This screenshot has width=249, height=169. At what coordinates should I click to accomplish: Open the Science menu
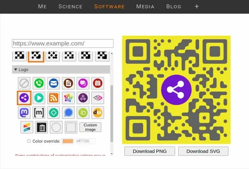click(70, 6)
